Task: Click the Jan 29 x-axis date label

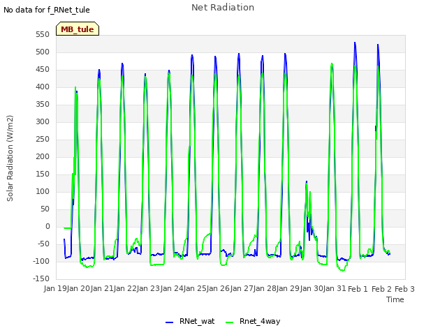Action: [x=288, y=289]
